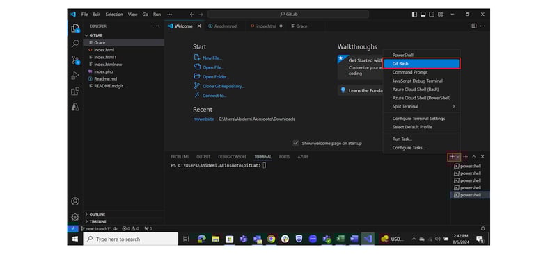
Task: Select Command Prompt profile
Action: coord(422,72)
